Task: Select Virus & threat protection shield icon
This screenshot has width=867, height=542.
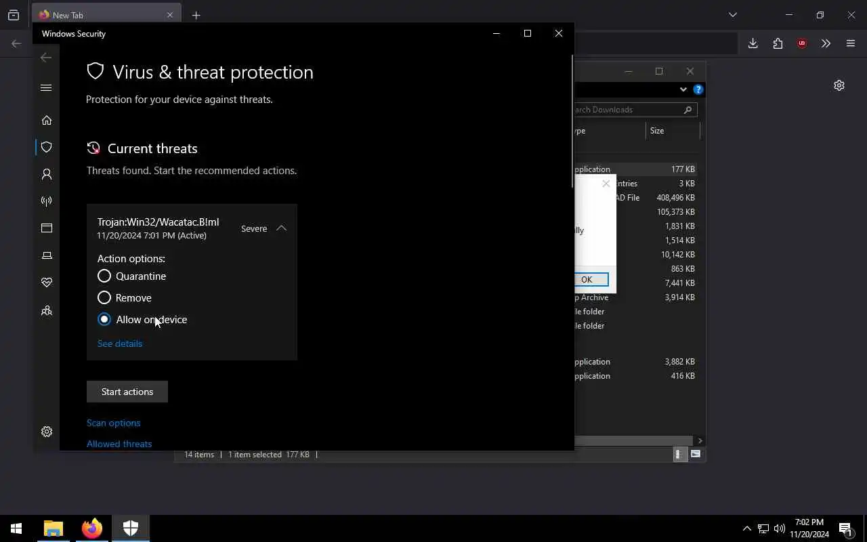Action: coord(47,147)
